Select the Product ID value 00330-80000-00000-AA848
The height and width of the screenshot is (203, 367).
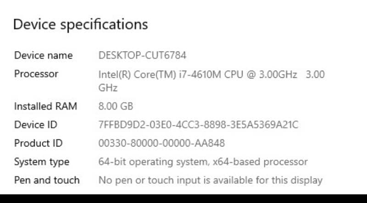(161, 143)
